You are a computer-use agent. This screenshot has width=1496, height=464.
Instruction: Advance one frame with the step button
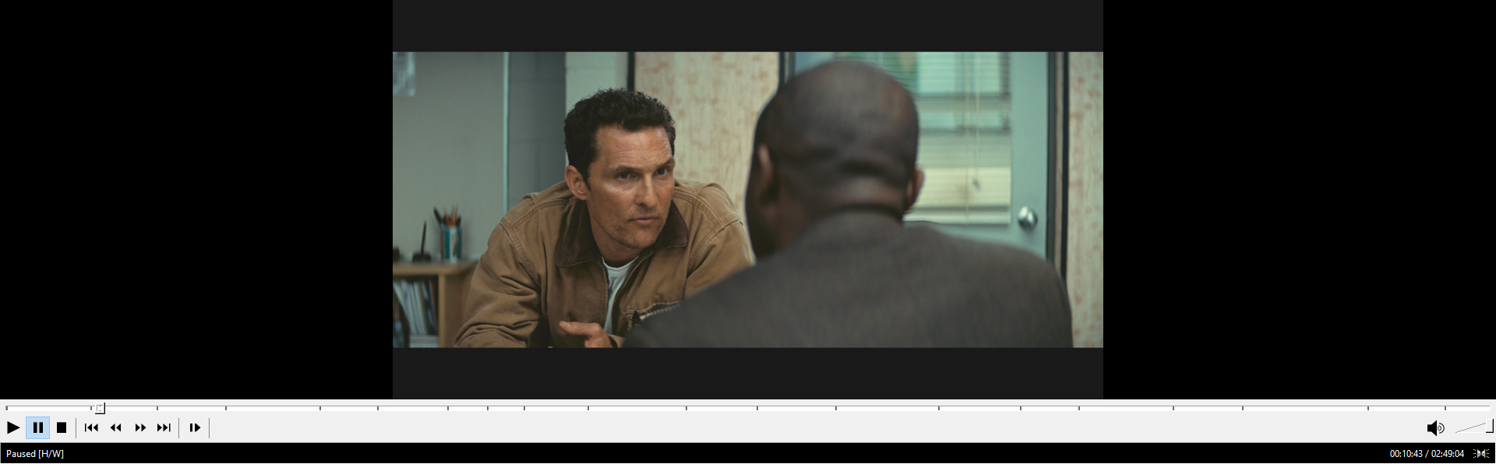pyautogui.click(x=195, y=427)
